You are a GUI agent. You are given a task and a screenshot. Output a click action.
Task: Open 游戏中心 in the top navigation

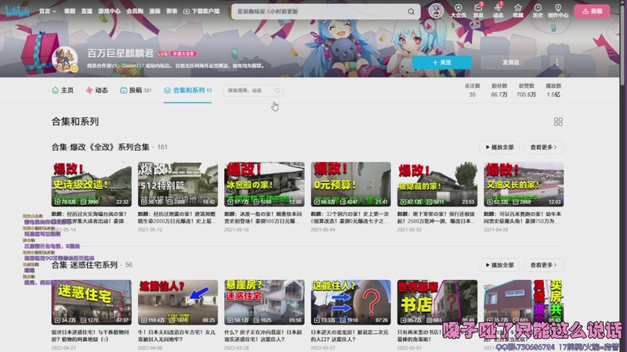(x=109, y=11)
